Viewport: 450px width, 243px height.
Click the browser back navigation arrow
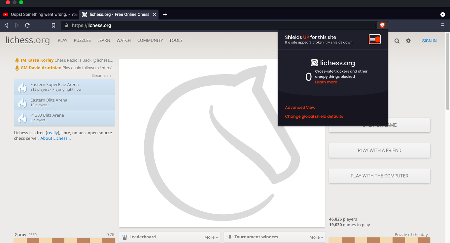6,25
